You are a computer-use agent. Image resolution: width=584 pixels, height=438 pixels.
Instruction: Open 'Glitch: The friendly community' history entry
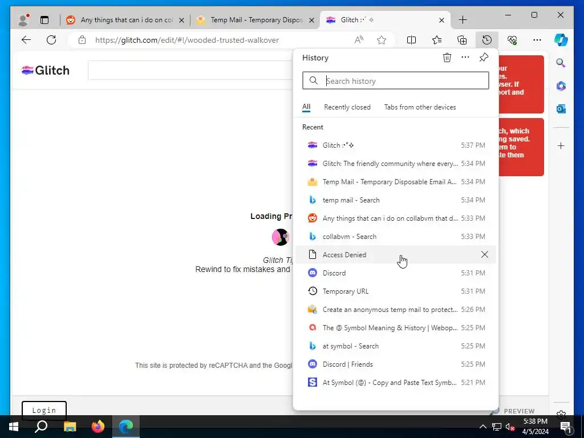(396, 164)
